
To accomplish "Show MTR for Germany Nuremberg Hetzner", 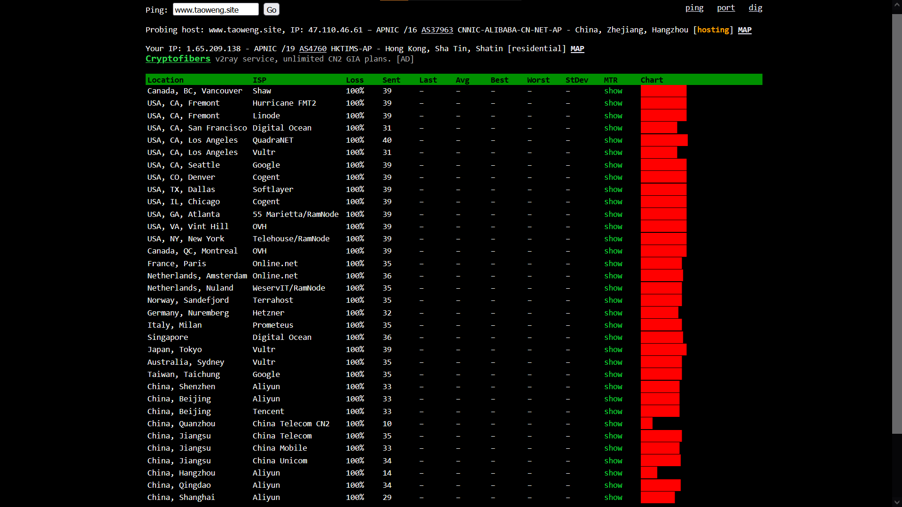I will click(x=613, y=313).
